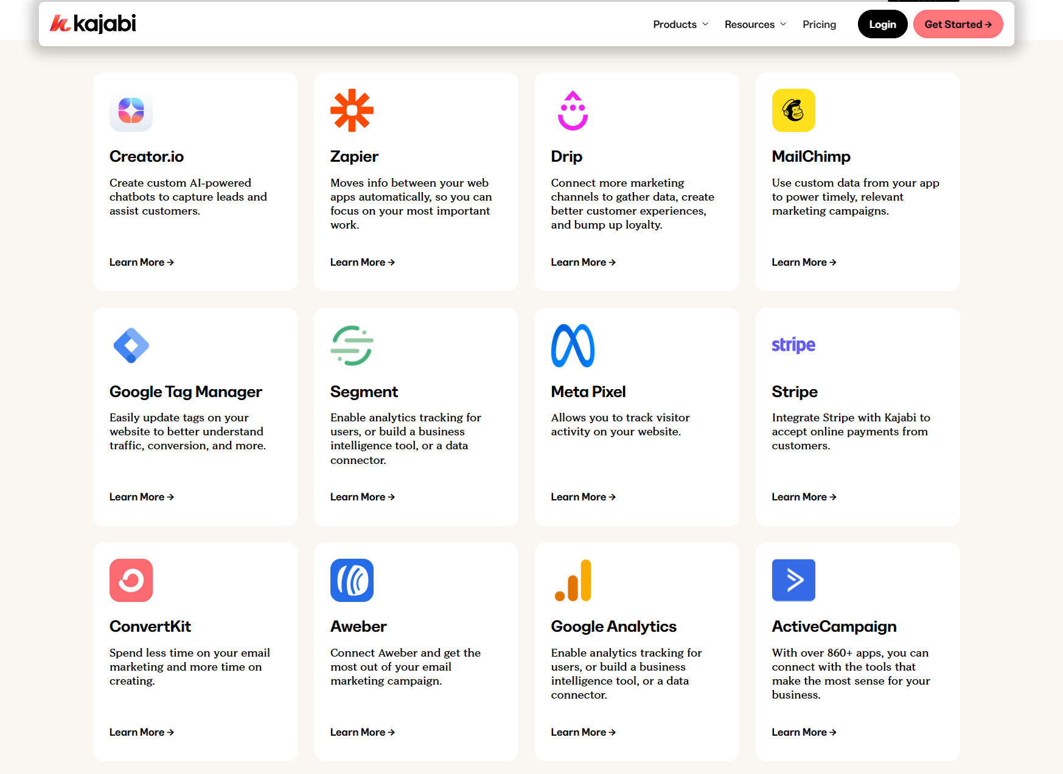Click the 'Connect Aweber and get the most' description
1063x774 pixels.
click(406, 666)
